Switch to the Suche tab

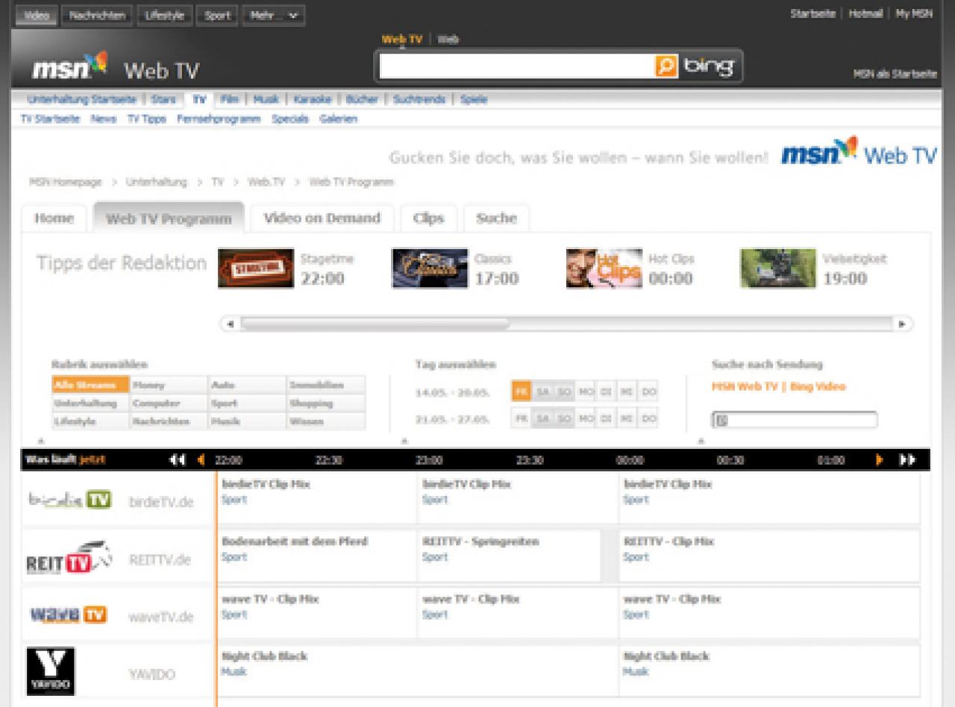pyautogui.click(x=496, y=219)
